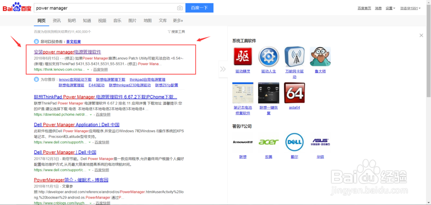Screen dimensions: 431x205
Task: Open camera image search icon
Action: 180,8
